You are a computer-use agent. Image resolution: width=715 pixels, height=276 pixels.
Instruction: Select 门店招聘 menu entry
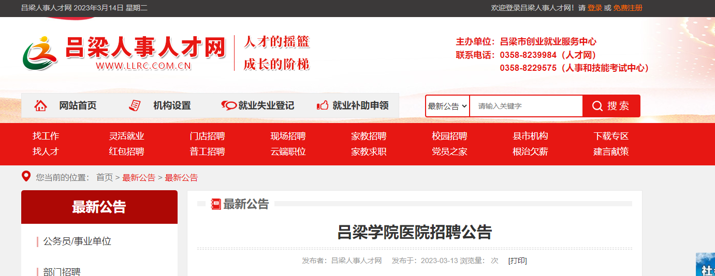click(x=207, y=136)
